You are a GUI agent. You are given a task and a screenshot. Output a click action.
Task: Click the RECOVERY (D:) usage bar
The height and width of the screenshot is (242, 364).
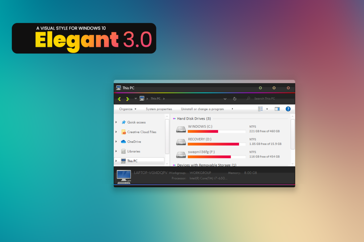pos(217,144)
